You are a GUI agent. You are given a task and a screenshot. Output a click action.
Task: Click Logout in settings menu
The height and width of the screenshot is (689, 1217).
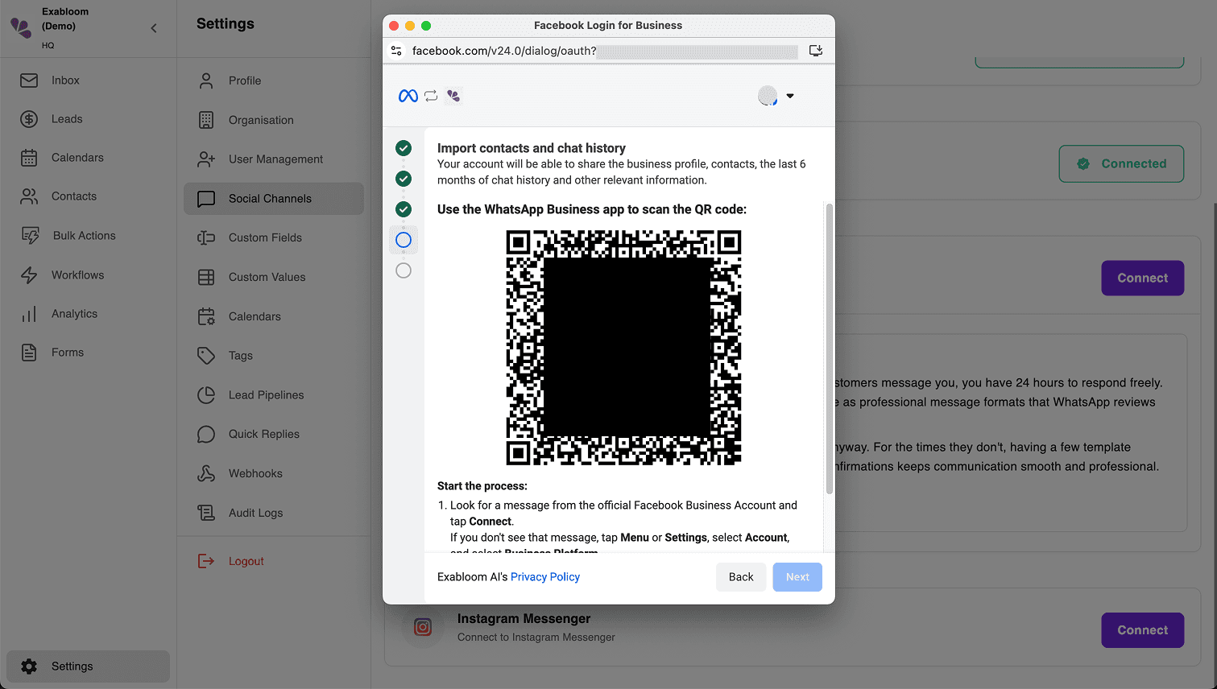coord(246,561)
